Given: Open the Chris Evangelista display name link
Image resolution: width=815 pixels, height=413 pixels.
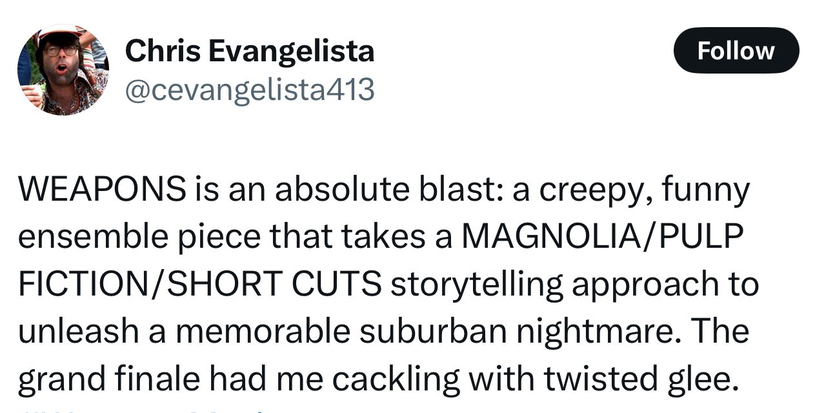Looking at the screenshot, I should click(x=250, y=50).
